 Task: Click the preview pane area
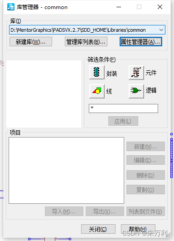click(44, 94)
